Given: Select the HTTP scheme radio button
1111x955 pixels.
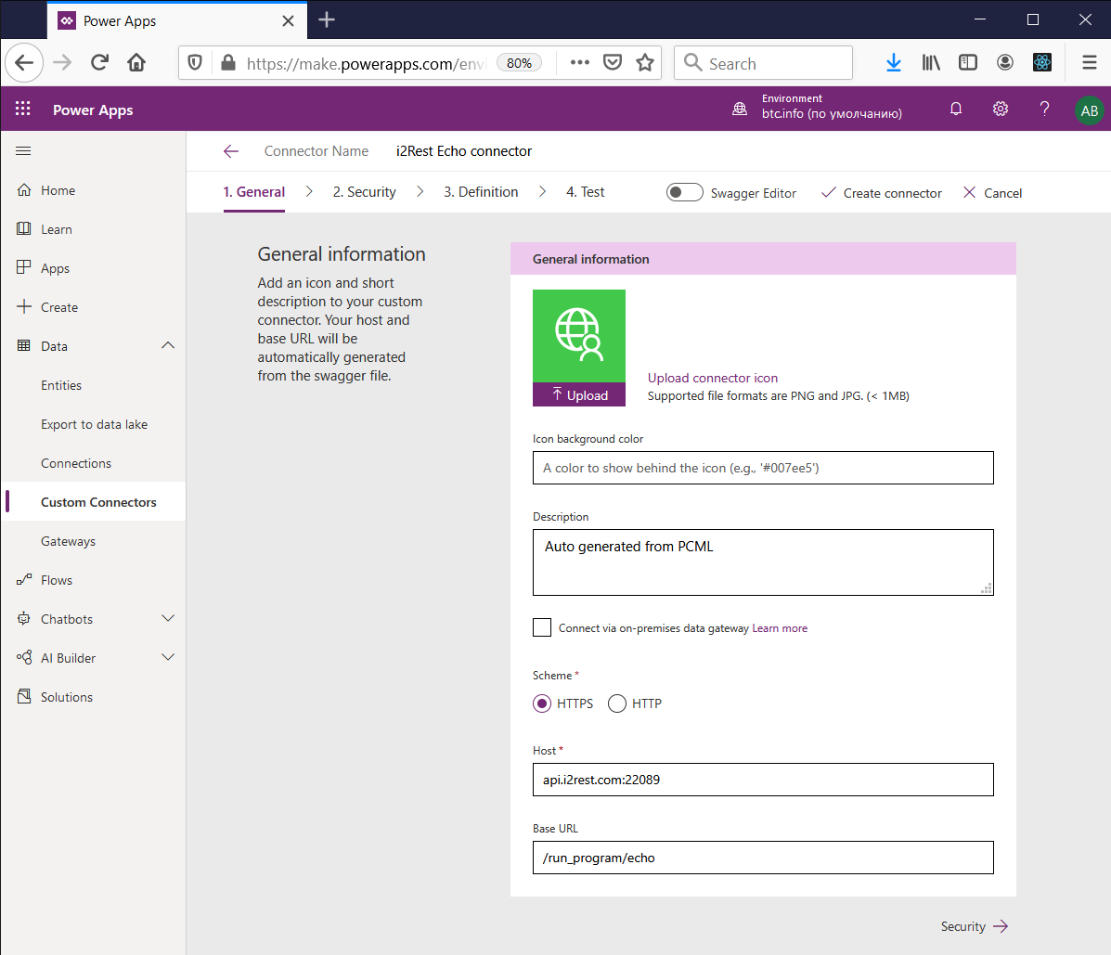Looking at the screenshot, I should pos(617,703).
